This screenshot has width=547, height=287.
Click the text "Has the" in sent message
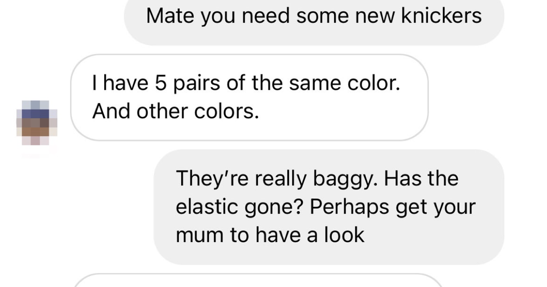pyautogui.click(x=421, y=178)
